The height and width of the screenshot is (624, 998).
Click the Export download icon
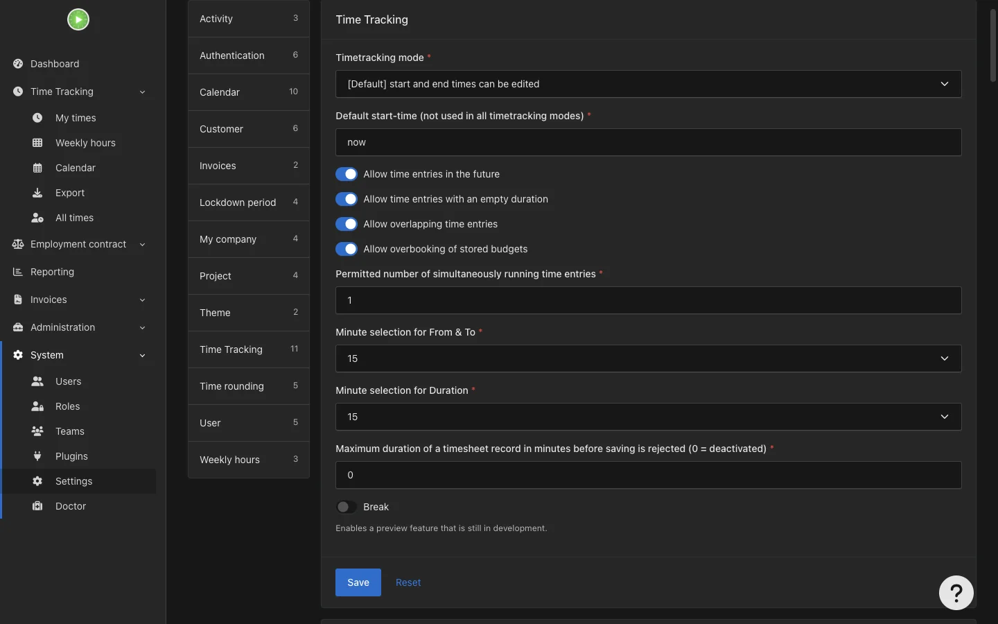tap(37, 193)
